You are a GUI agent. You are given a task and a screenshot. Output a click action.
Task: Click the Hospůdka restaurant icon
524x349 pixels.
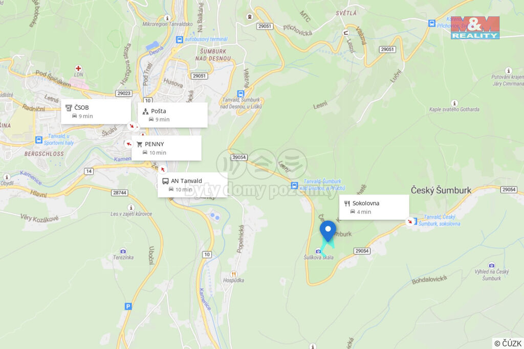(233, 274)
